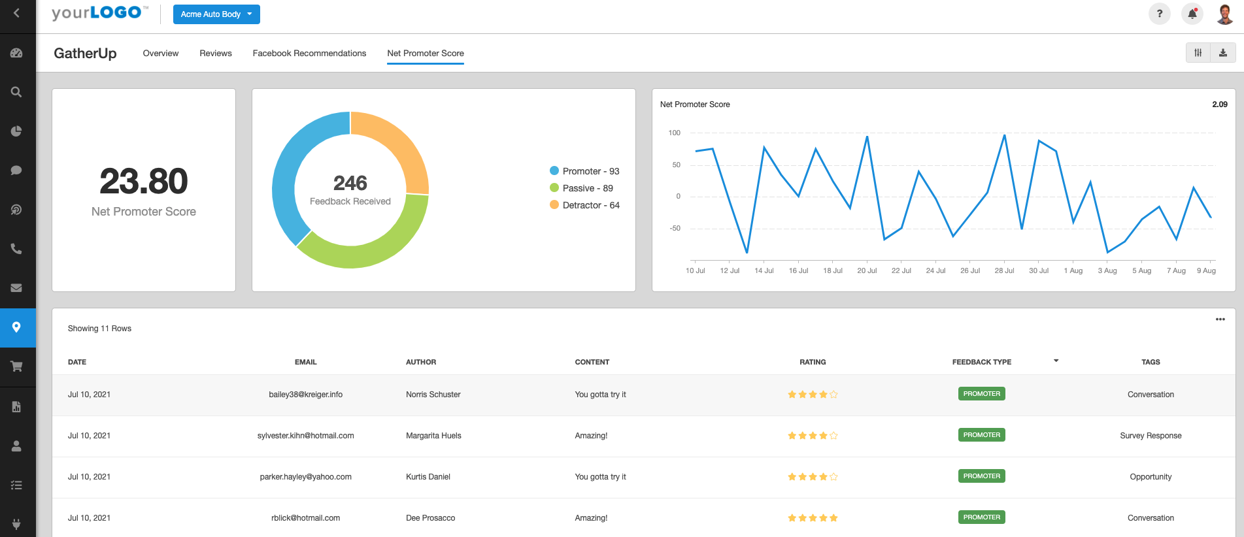Open the dashboard gauge icon in sidebar

(x=16, y=53)
